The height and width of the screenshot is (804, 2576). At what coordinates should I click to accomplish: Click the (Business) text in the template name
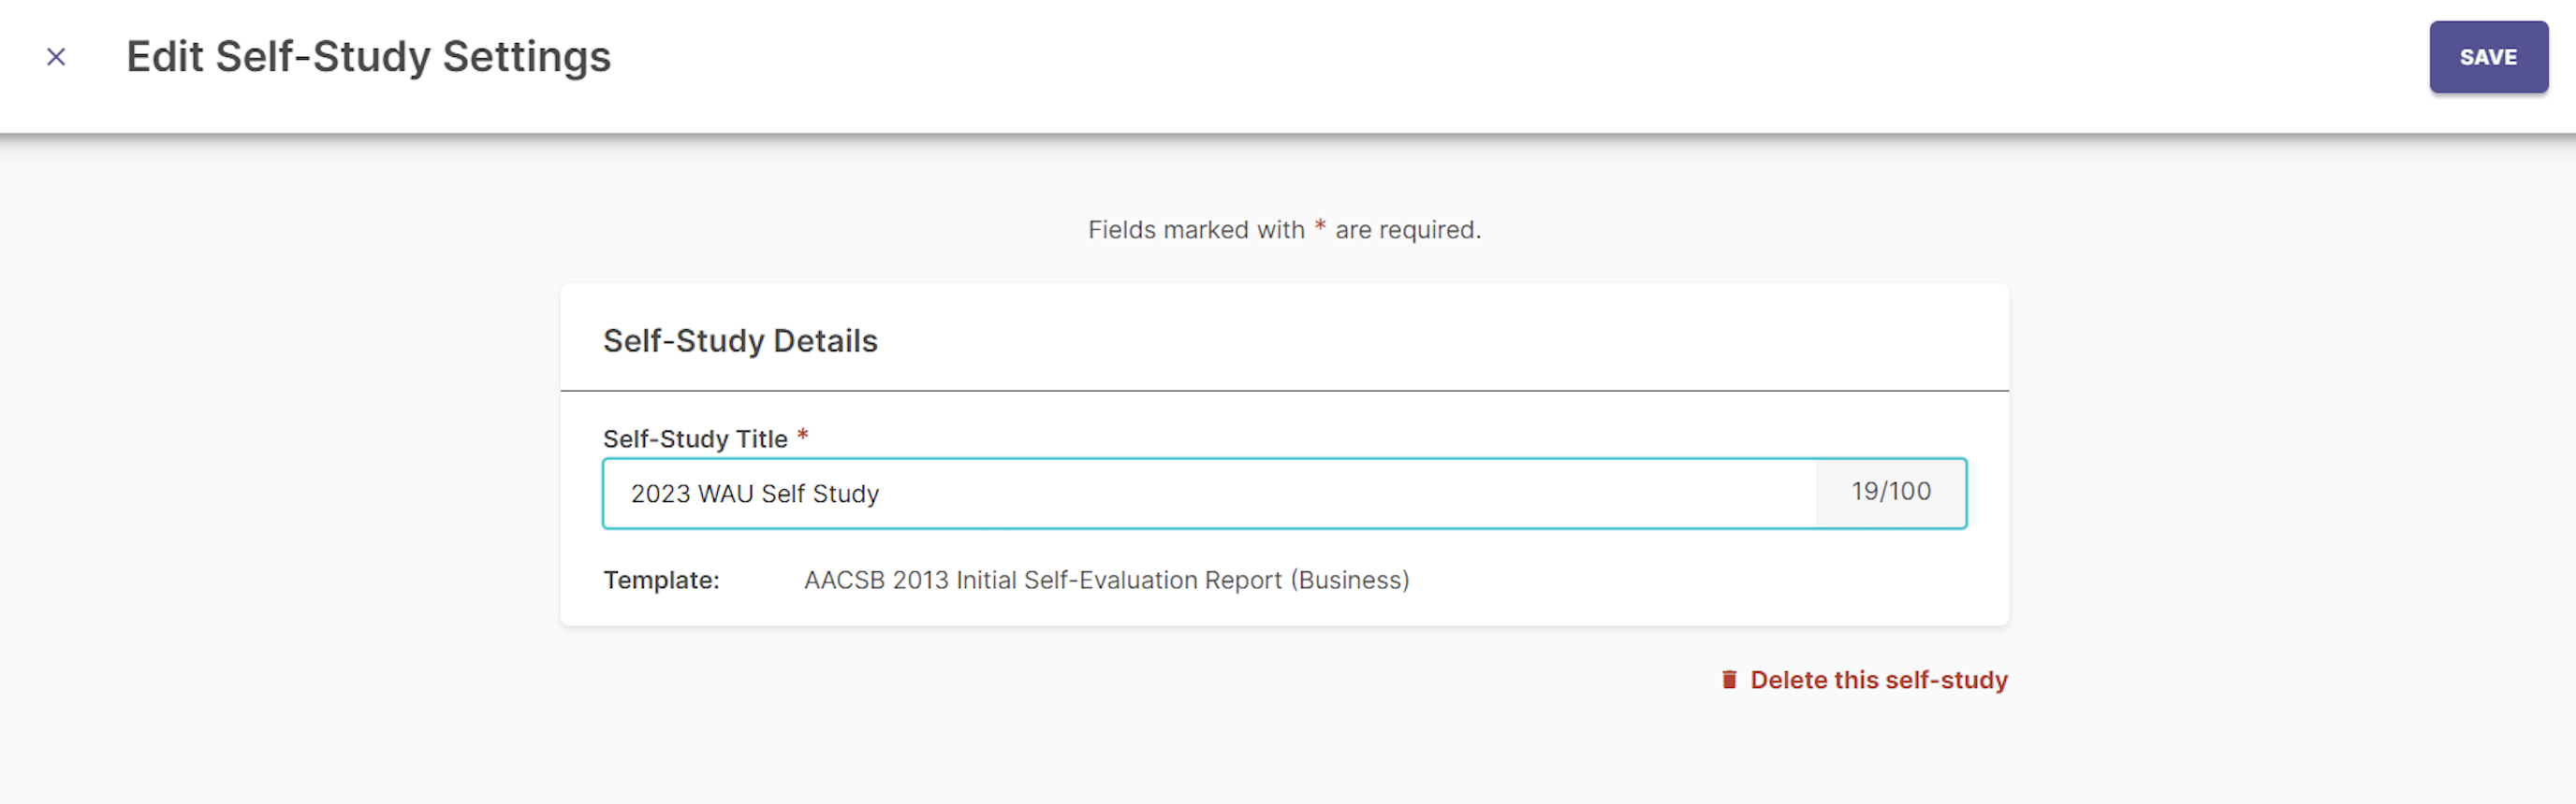pos(1349,581)
